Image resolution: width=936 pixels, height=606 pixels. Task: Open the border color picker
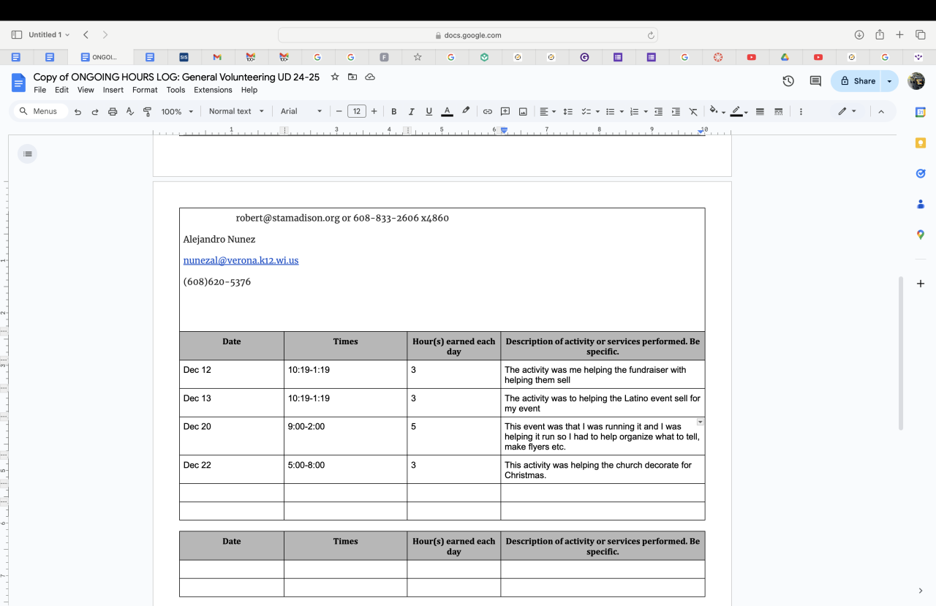click(739, 112)
